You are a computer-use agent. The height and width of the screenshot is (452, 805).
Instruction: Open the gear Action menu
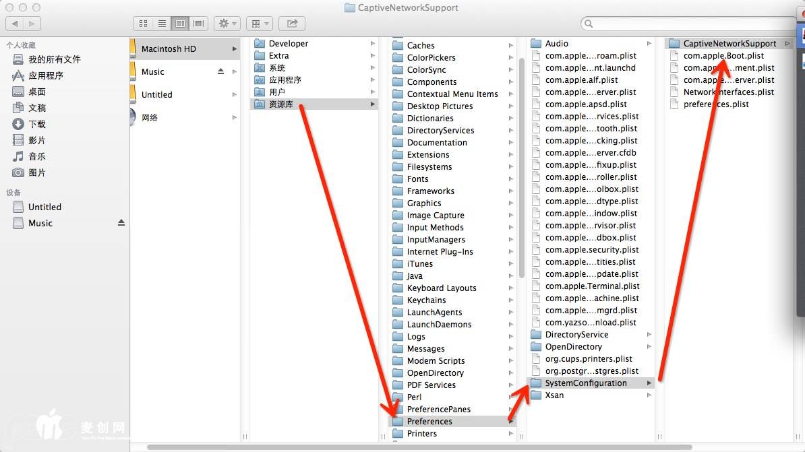pos(227,24)
